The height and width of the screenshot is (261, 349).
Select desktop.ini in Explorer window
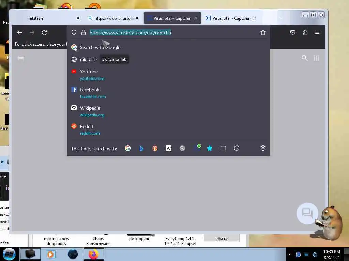pyautogui.click(x=139, y=239)
